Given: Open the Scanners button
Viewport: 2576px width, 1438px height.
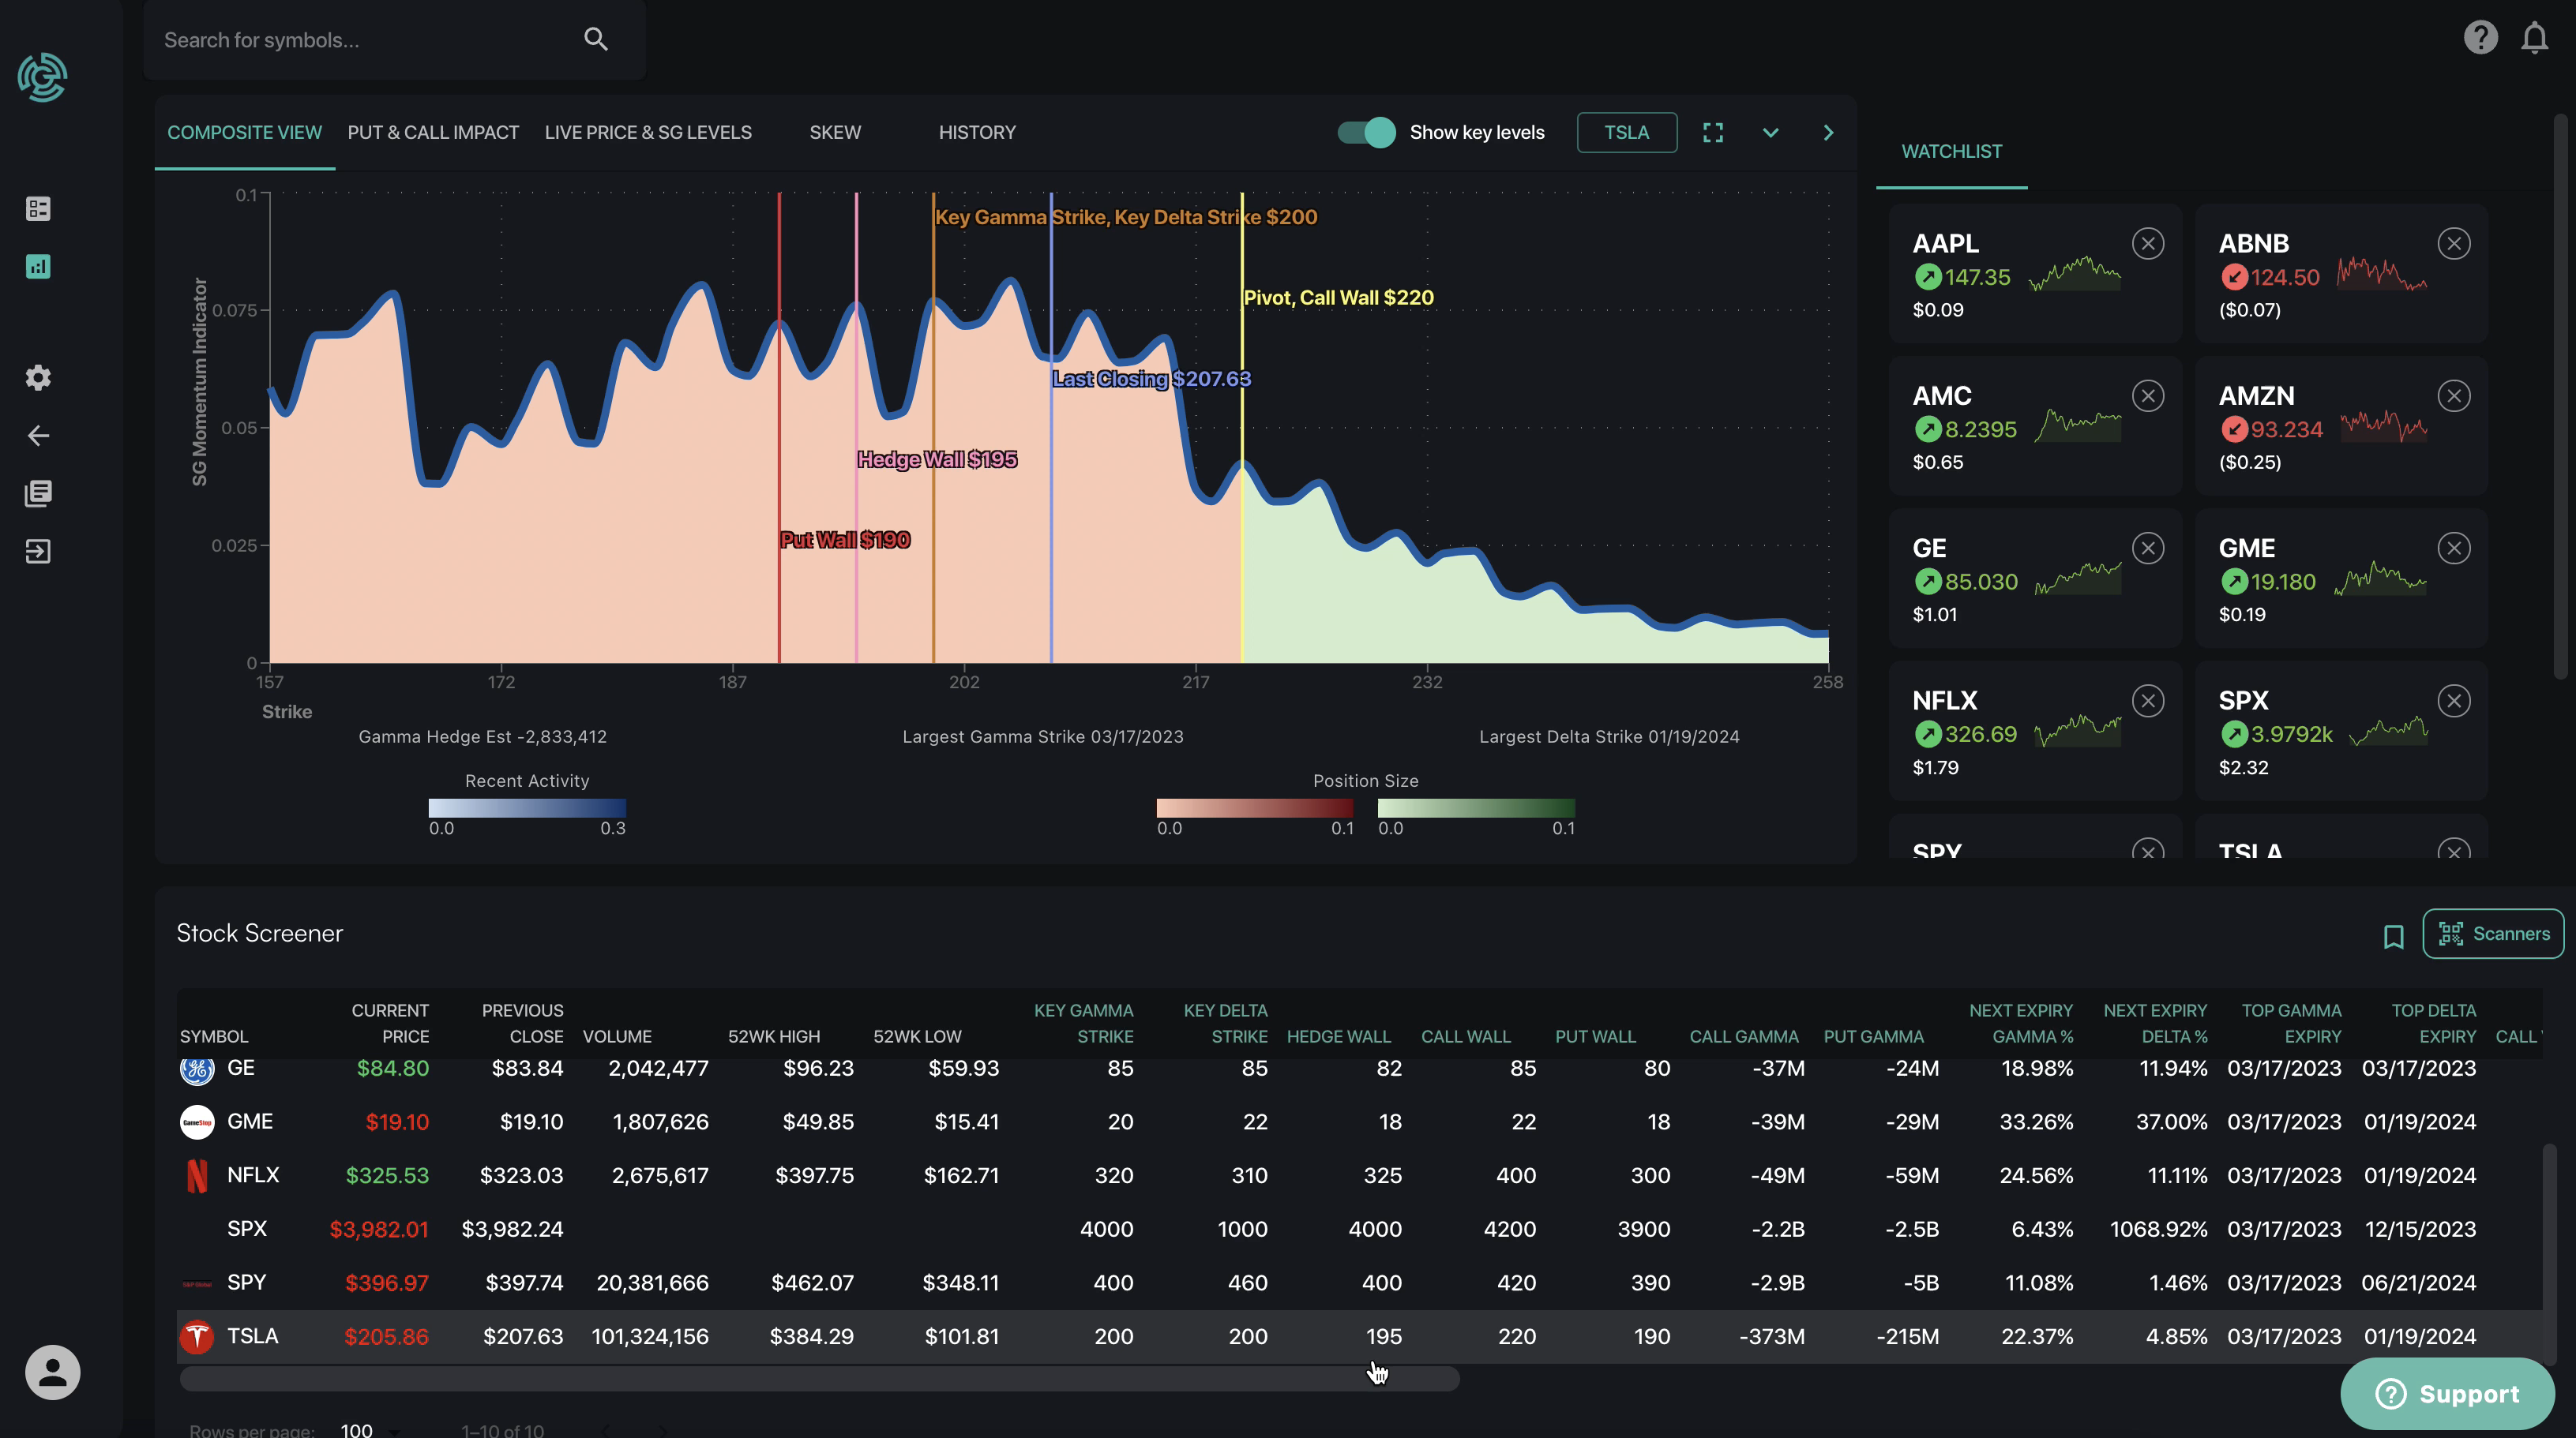Looking at the screenshot, I should (x=2493, y=934).
